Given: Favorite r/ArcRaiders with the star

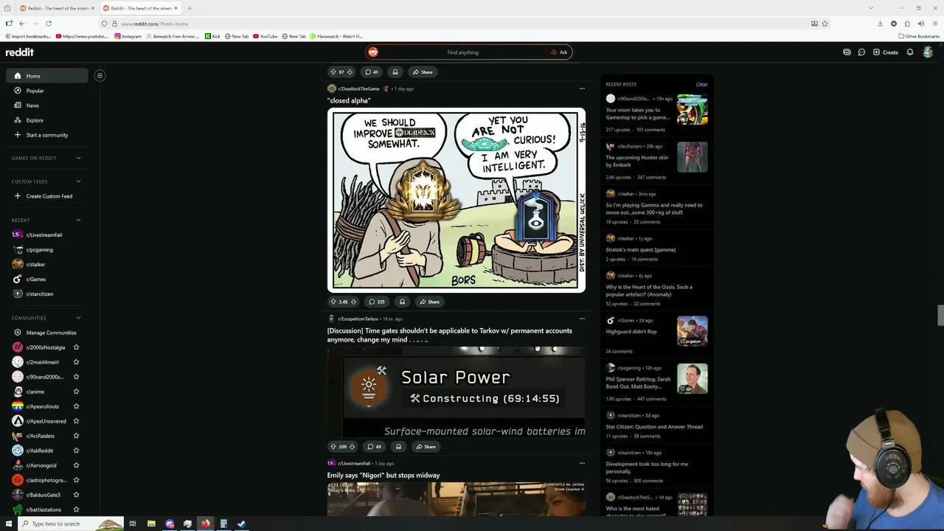Looking at the screenshot, I should coord(76,436).
